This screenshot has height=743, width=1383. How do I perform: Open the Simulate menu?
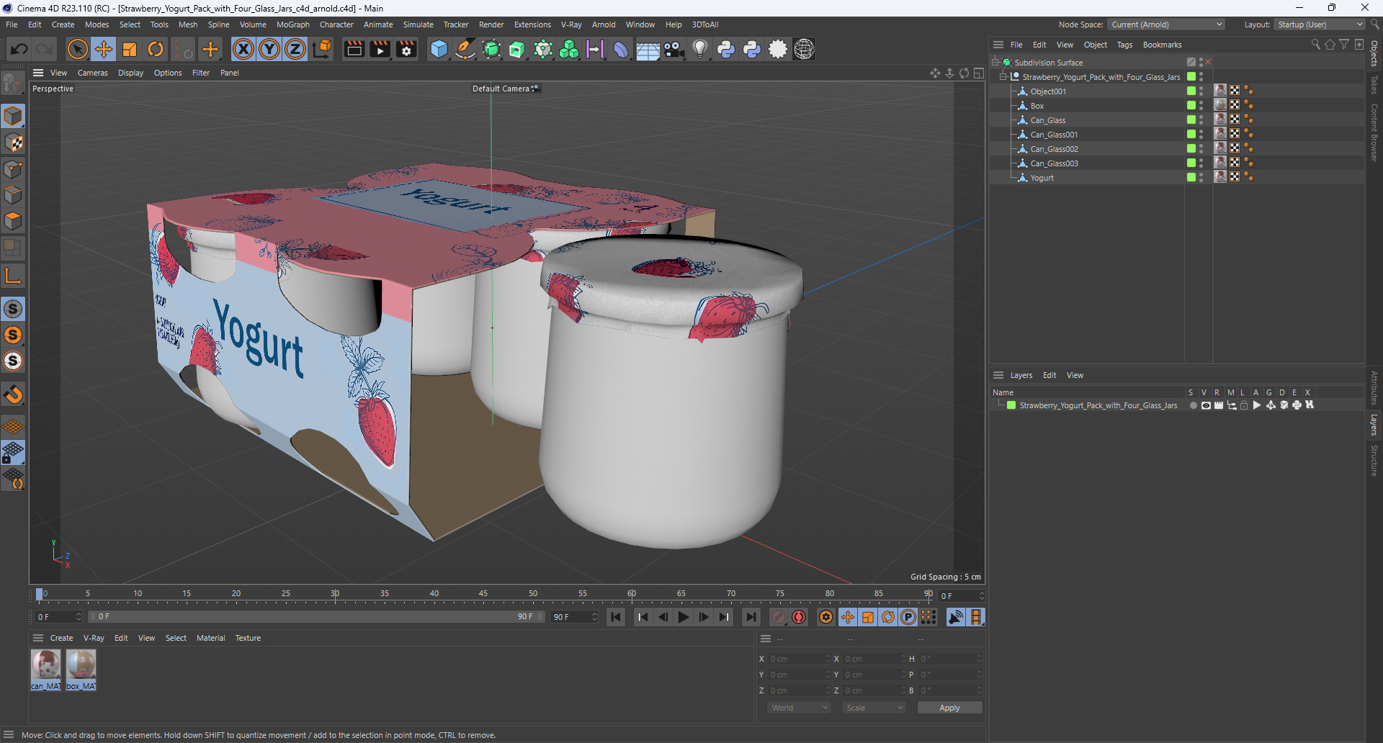pos(418,24)
